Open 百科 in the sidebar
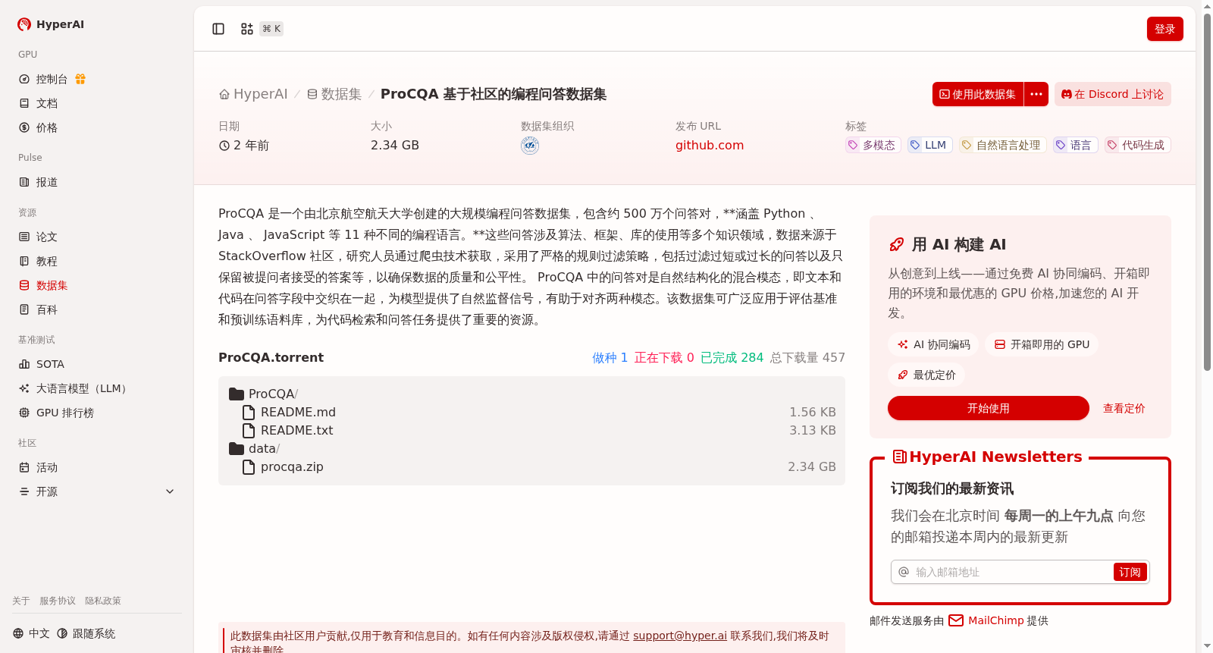This screenshot has width=1213, height=653. pos(47,309)
